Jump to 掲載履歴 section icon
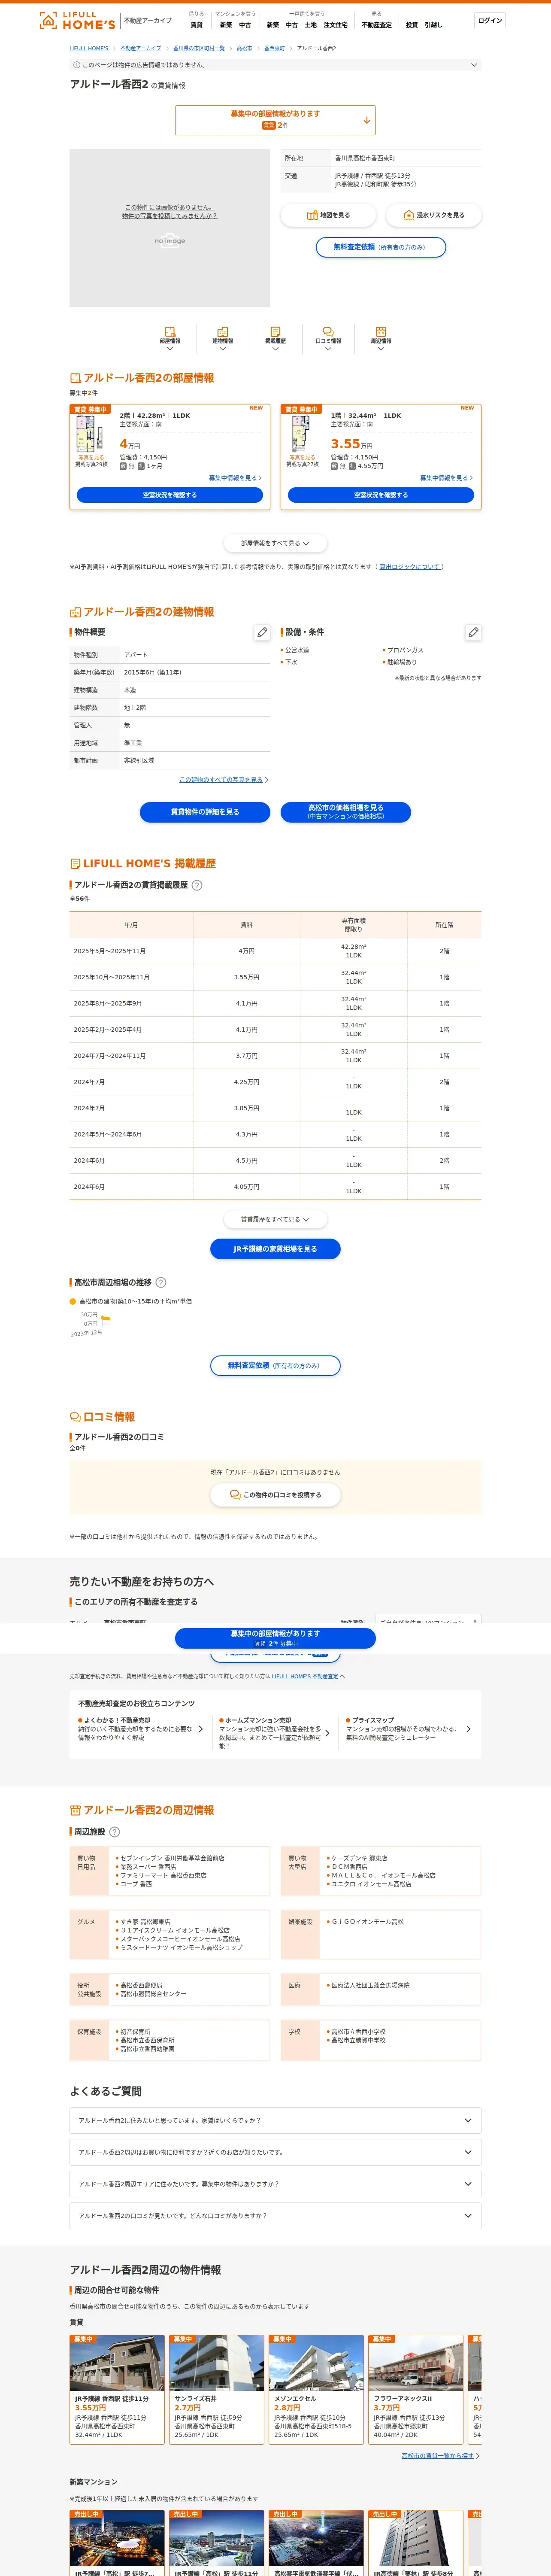Screen dimensions: 551x2576 point(275,332)
